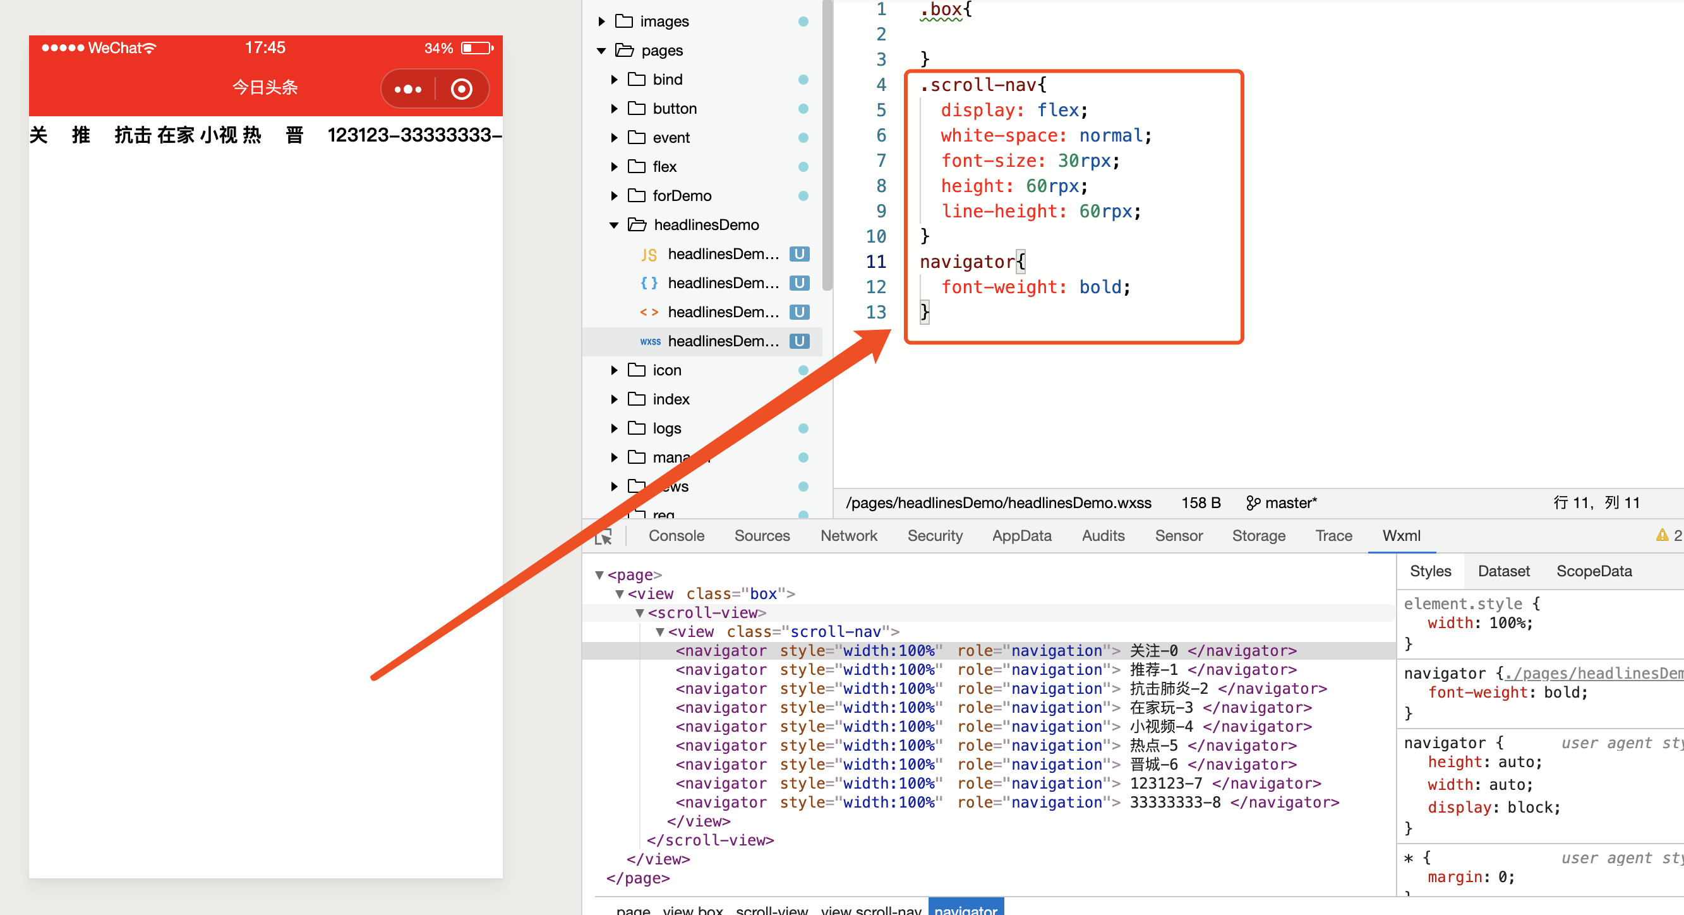The width and height of the screenshot is (1684, 915).
Task: Switch to the Console tab
Action: [676, 536]
